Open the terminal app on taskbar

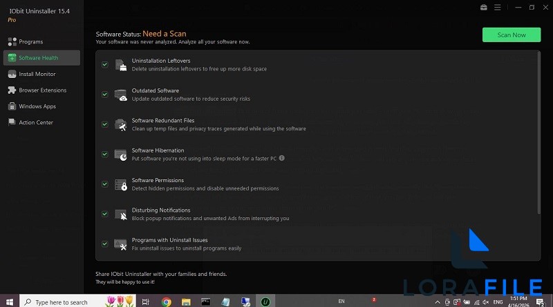205,301
